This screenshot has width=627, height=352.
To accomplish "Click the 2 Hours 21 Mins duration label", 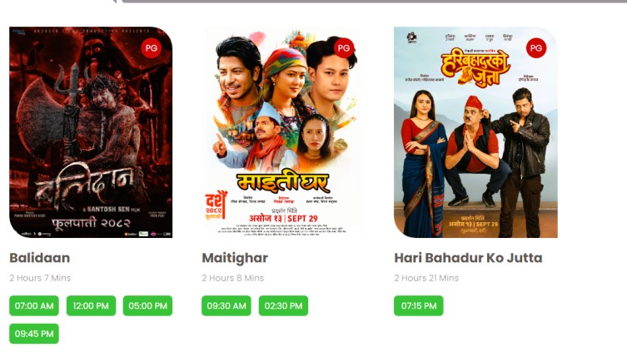I will coord(426,278).
